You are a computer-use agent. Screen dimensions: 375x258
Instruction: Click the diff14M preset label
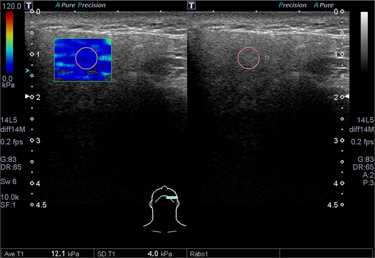pyautogui.click(x=13, y=130)
